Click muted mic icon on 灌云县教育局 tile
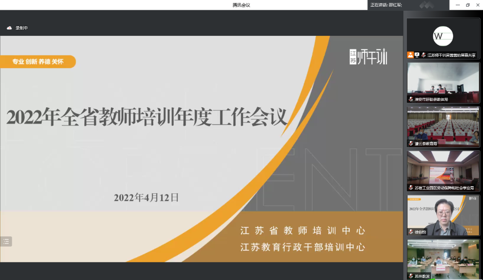 411,144
